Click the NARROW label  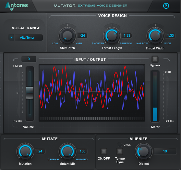click(142, 43)
